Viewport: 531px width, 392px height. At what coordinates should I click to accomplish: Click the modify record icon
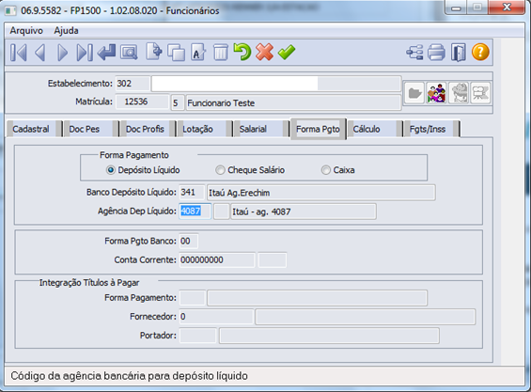pyautogui.click(x=198, y=53)
